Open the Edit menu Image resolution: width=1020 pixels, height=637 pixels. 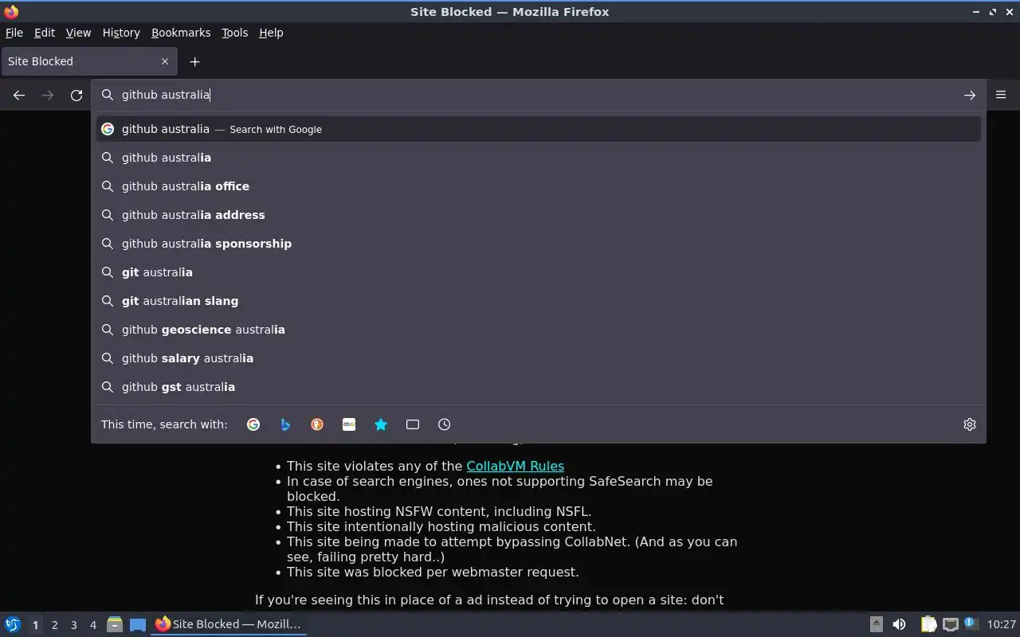click(x=45, y=33)
